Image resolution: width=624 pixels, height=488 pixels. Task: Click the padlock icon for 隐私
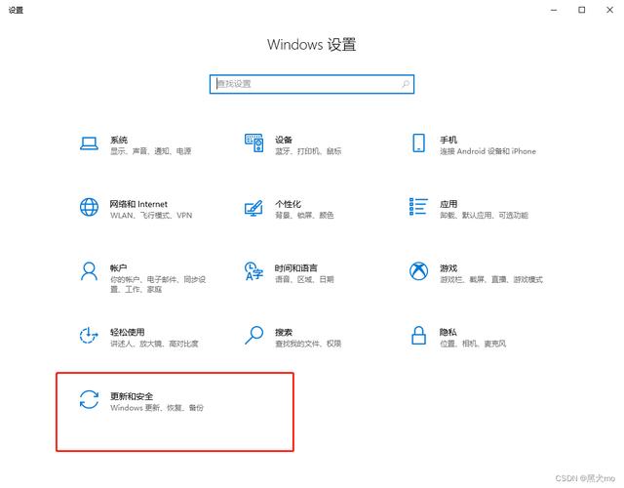click(418, 335)
